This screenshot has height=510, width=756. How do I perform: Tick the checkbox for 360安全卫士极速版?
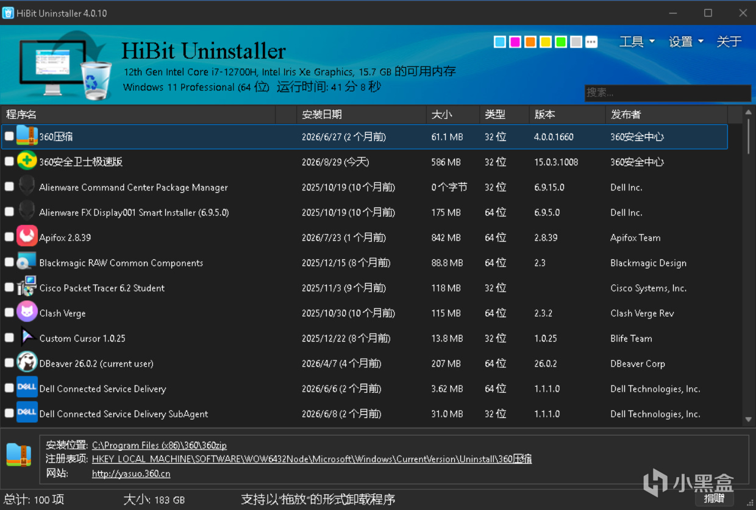coord(9,162)
